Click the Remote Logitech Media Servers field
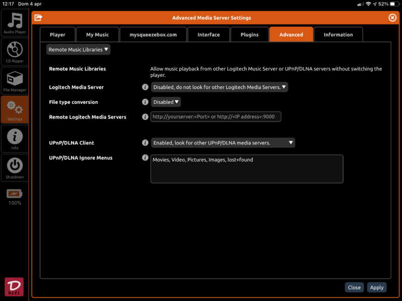 point(216,117)
